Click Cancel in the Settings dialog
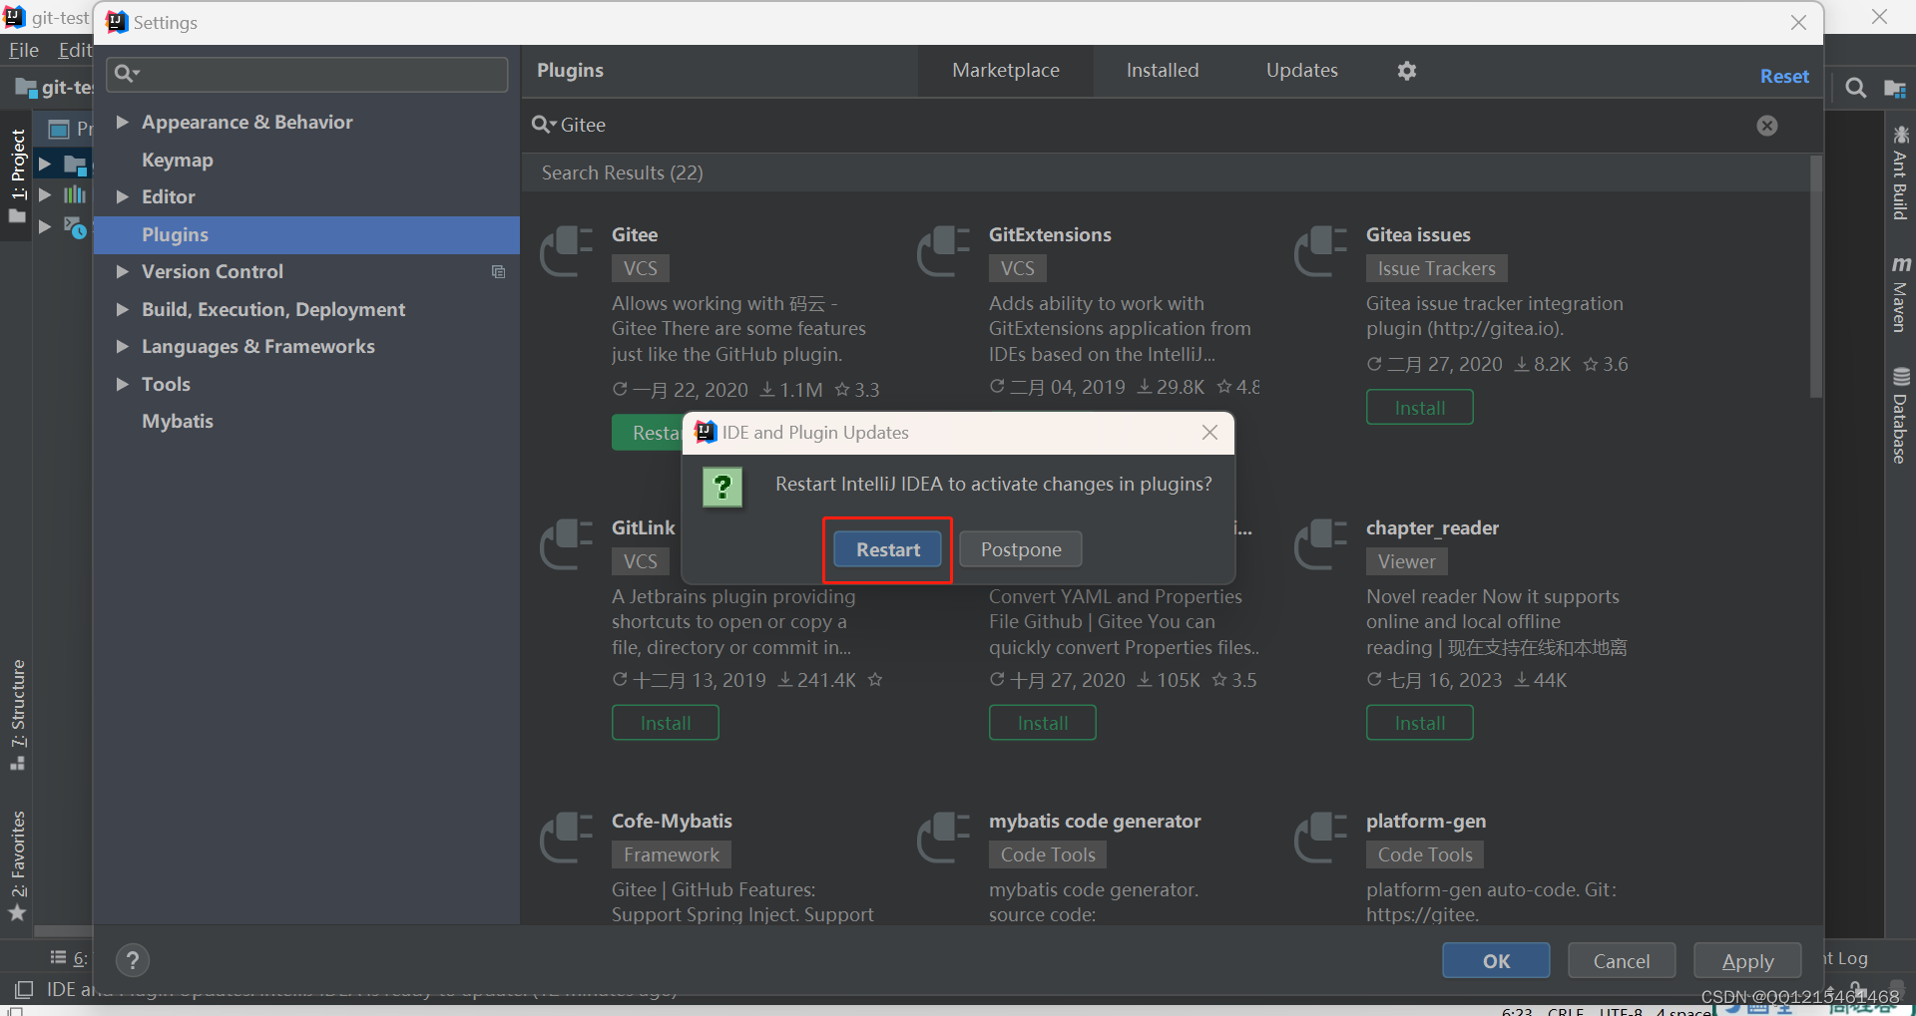 (1622, 961)
